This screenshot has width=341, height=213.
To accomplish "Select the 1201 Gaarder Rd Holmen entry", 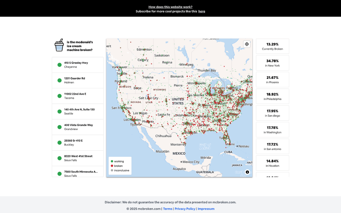I will [78, 80].
